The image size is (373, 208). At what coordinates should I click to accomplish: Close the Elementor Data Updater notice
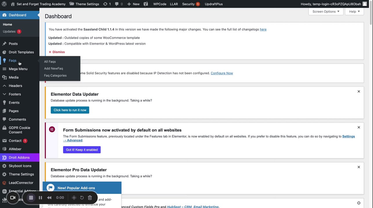359,92
